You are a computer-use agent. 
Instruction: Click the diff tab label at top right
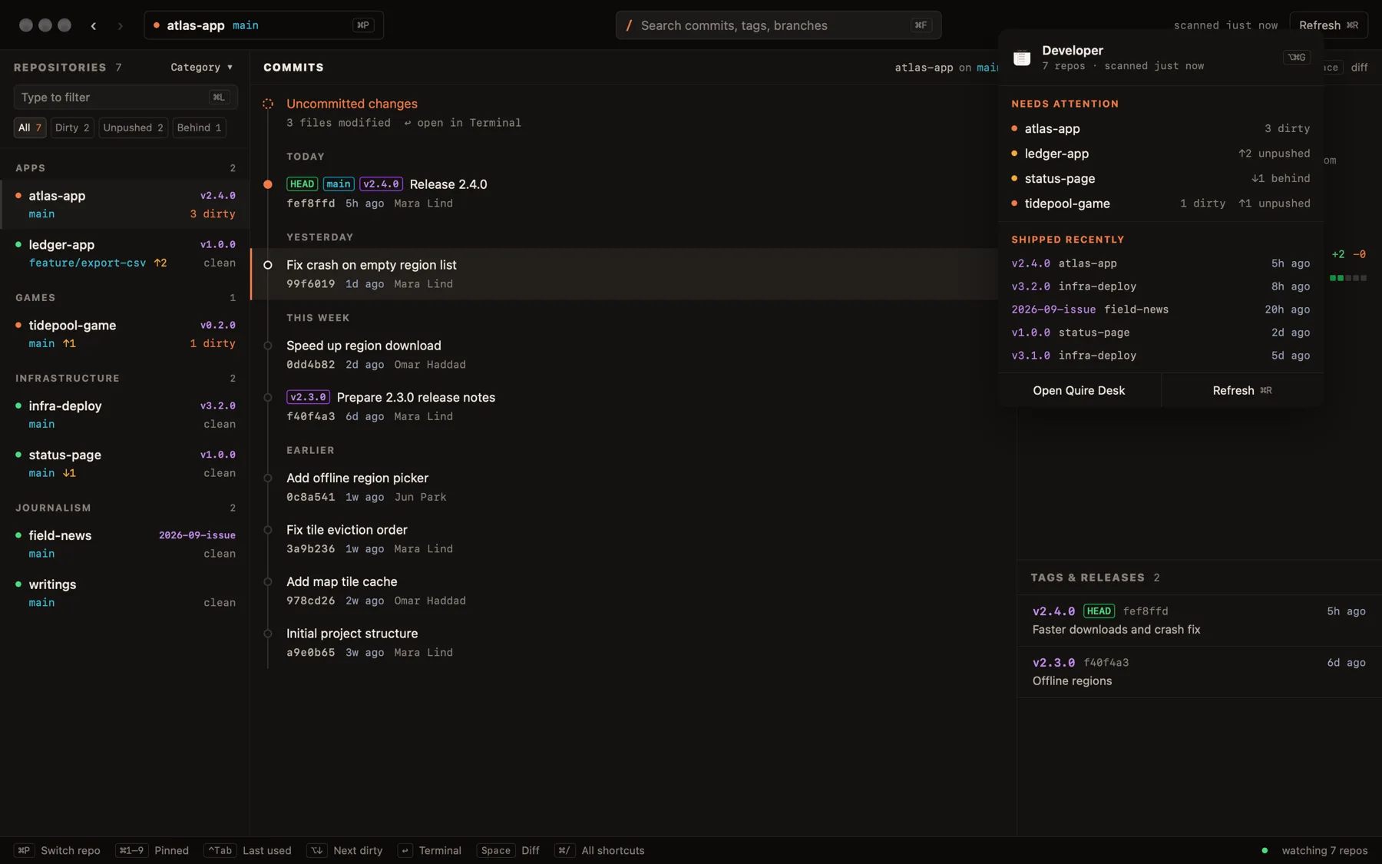coord(1360,68)
